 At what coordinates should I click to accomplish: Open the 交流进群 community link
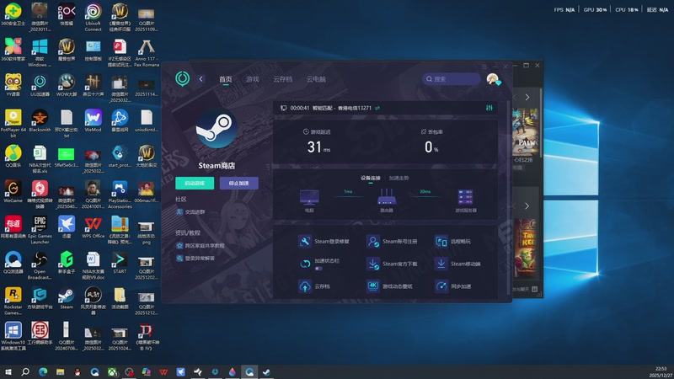[191, 212]
